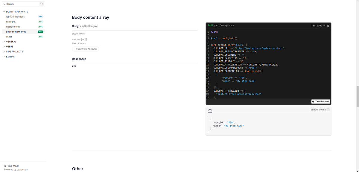Click the application/json content type label
Image resolution: width=359 pixels, height=172 pixels.
[x=89, y=26]
